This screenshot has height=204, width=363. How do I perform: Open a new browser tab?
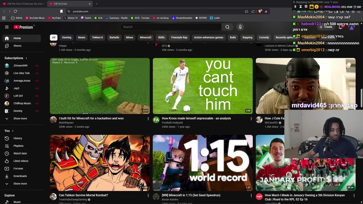click(97, 4)
